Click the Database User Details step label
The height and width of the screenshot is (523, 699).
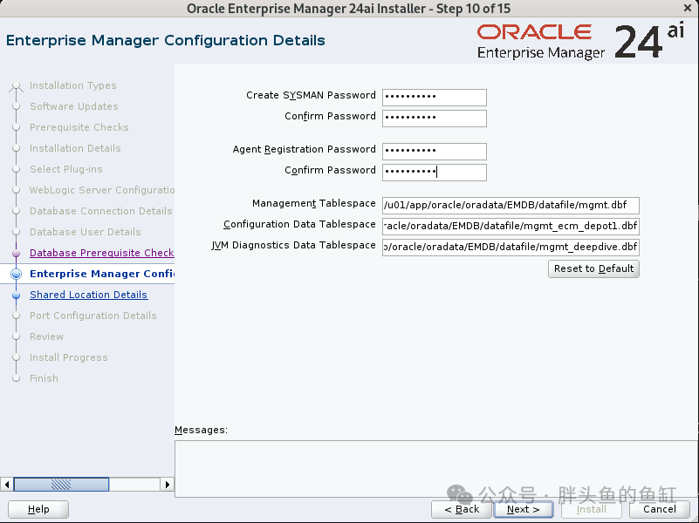click(x=86, y=232)
